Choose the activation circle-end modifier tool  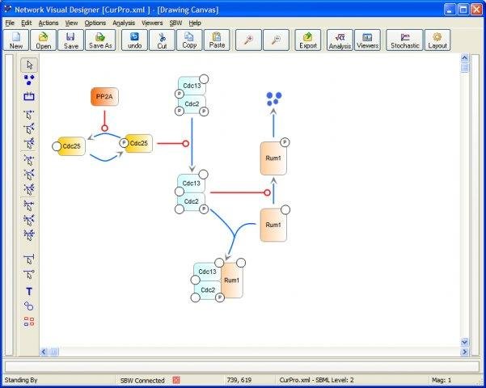point(29,274)
